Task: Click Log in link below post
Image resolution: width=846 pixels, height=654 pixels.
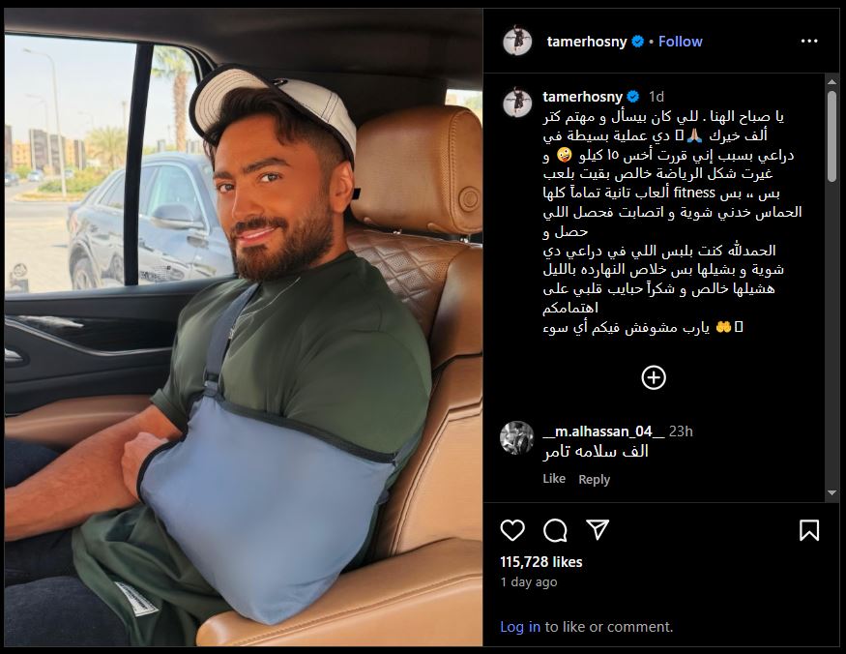Action: [519, 627]
